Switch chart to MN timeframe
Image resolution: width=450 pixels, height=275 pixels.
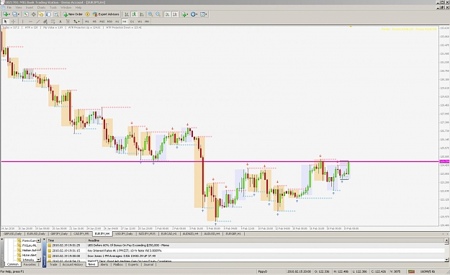[x=147, y=22]
